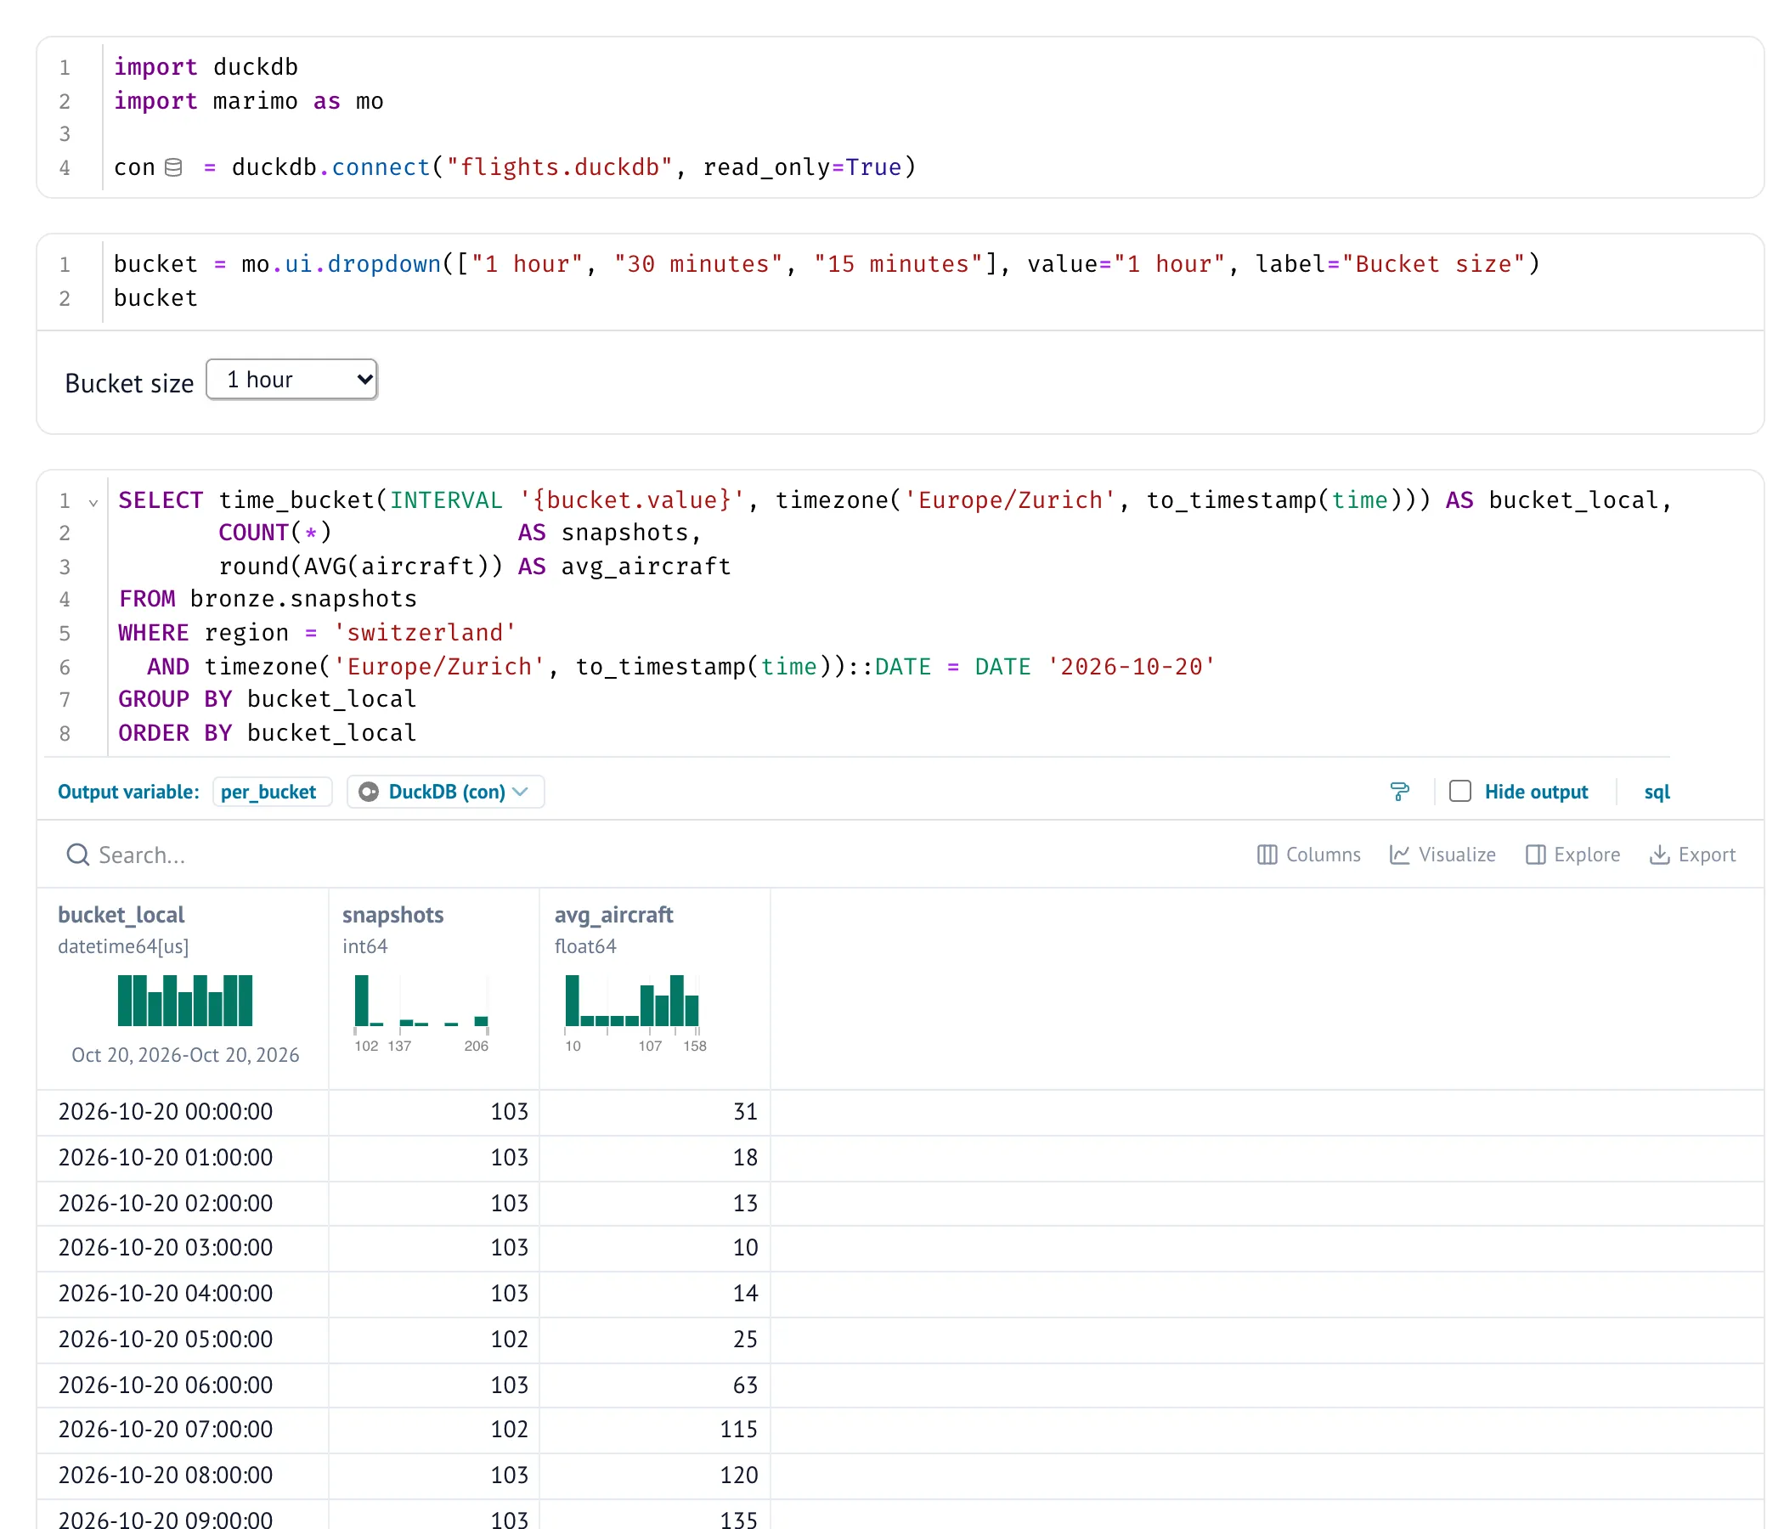Viewport: 1767px width, 1529px height.
Task: Click avg_aircraft value 63
Action: (745, 1385)
